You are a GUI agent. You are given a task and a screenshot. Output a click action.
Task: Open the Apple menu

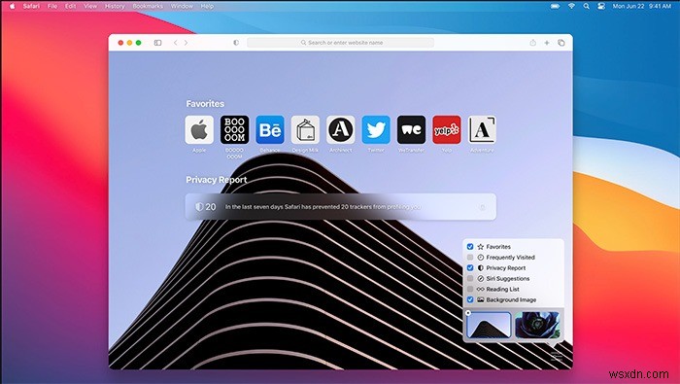12,6
